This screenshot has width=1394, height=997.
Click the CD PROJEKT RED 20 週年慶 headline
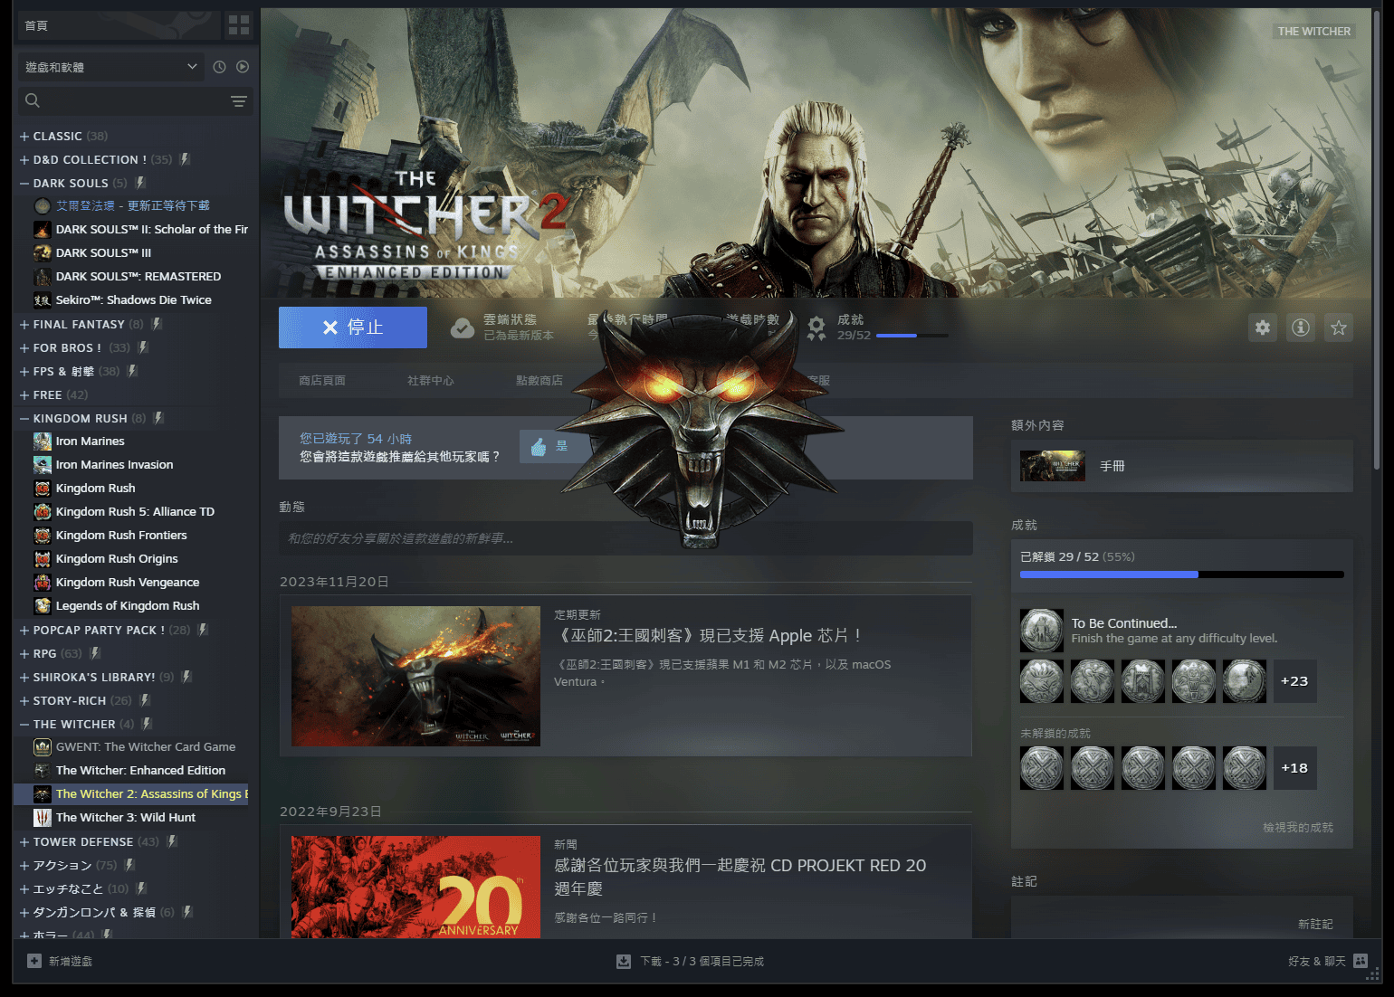(x=740, y=877)
